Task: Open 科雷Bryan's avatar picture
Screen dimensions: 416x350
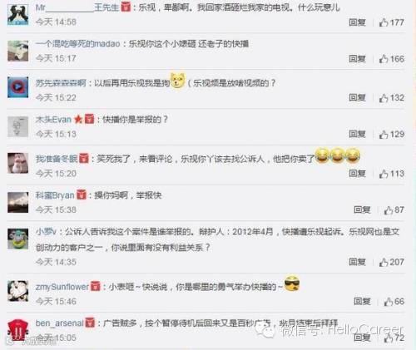Action: click(x=18, y=202)
